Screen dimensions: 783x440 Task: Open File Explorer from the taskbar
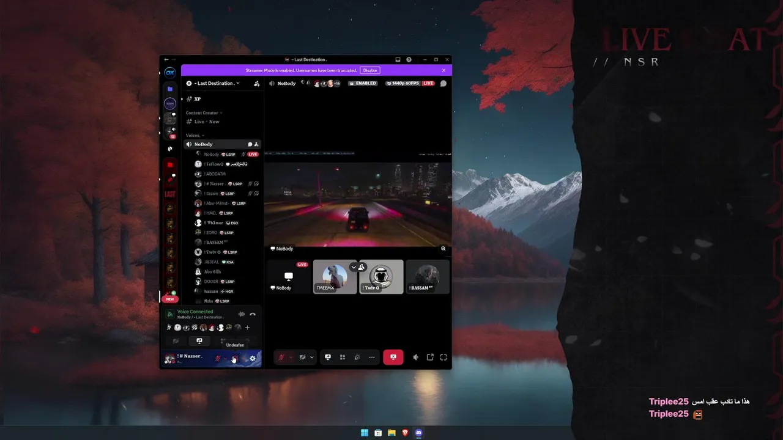point(391,433)
